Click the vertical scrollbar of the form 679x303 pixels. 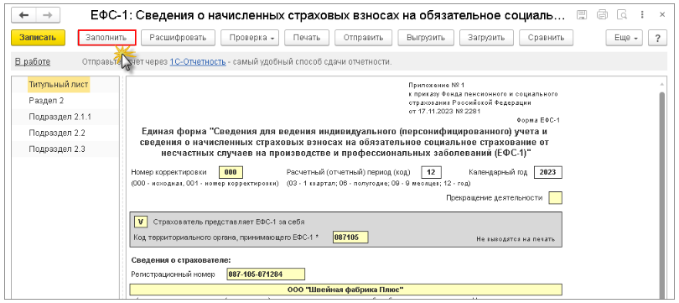[x=662, y=195]
